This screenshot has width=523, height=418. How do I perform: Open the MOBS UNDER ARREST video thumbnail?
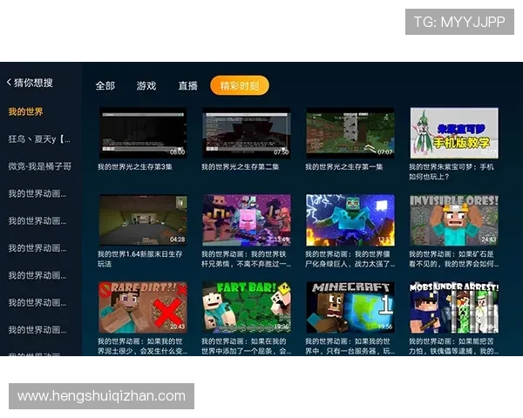454,307
